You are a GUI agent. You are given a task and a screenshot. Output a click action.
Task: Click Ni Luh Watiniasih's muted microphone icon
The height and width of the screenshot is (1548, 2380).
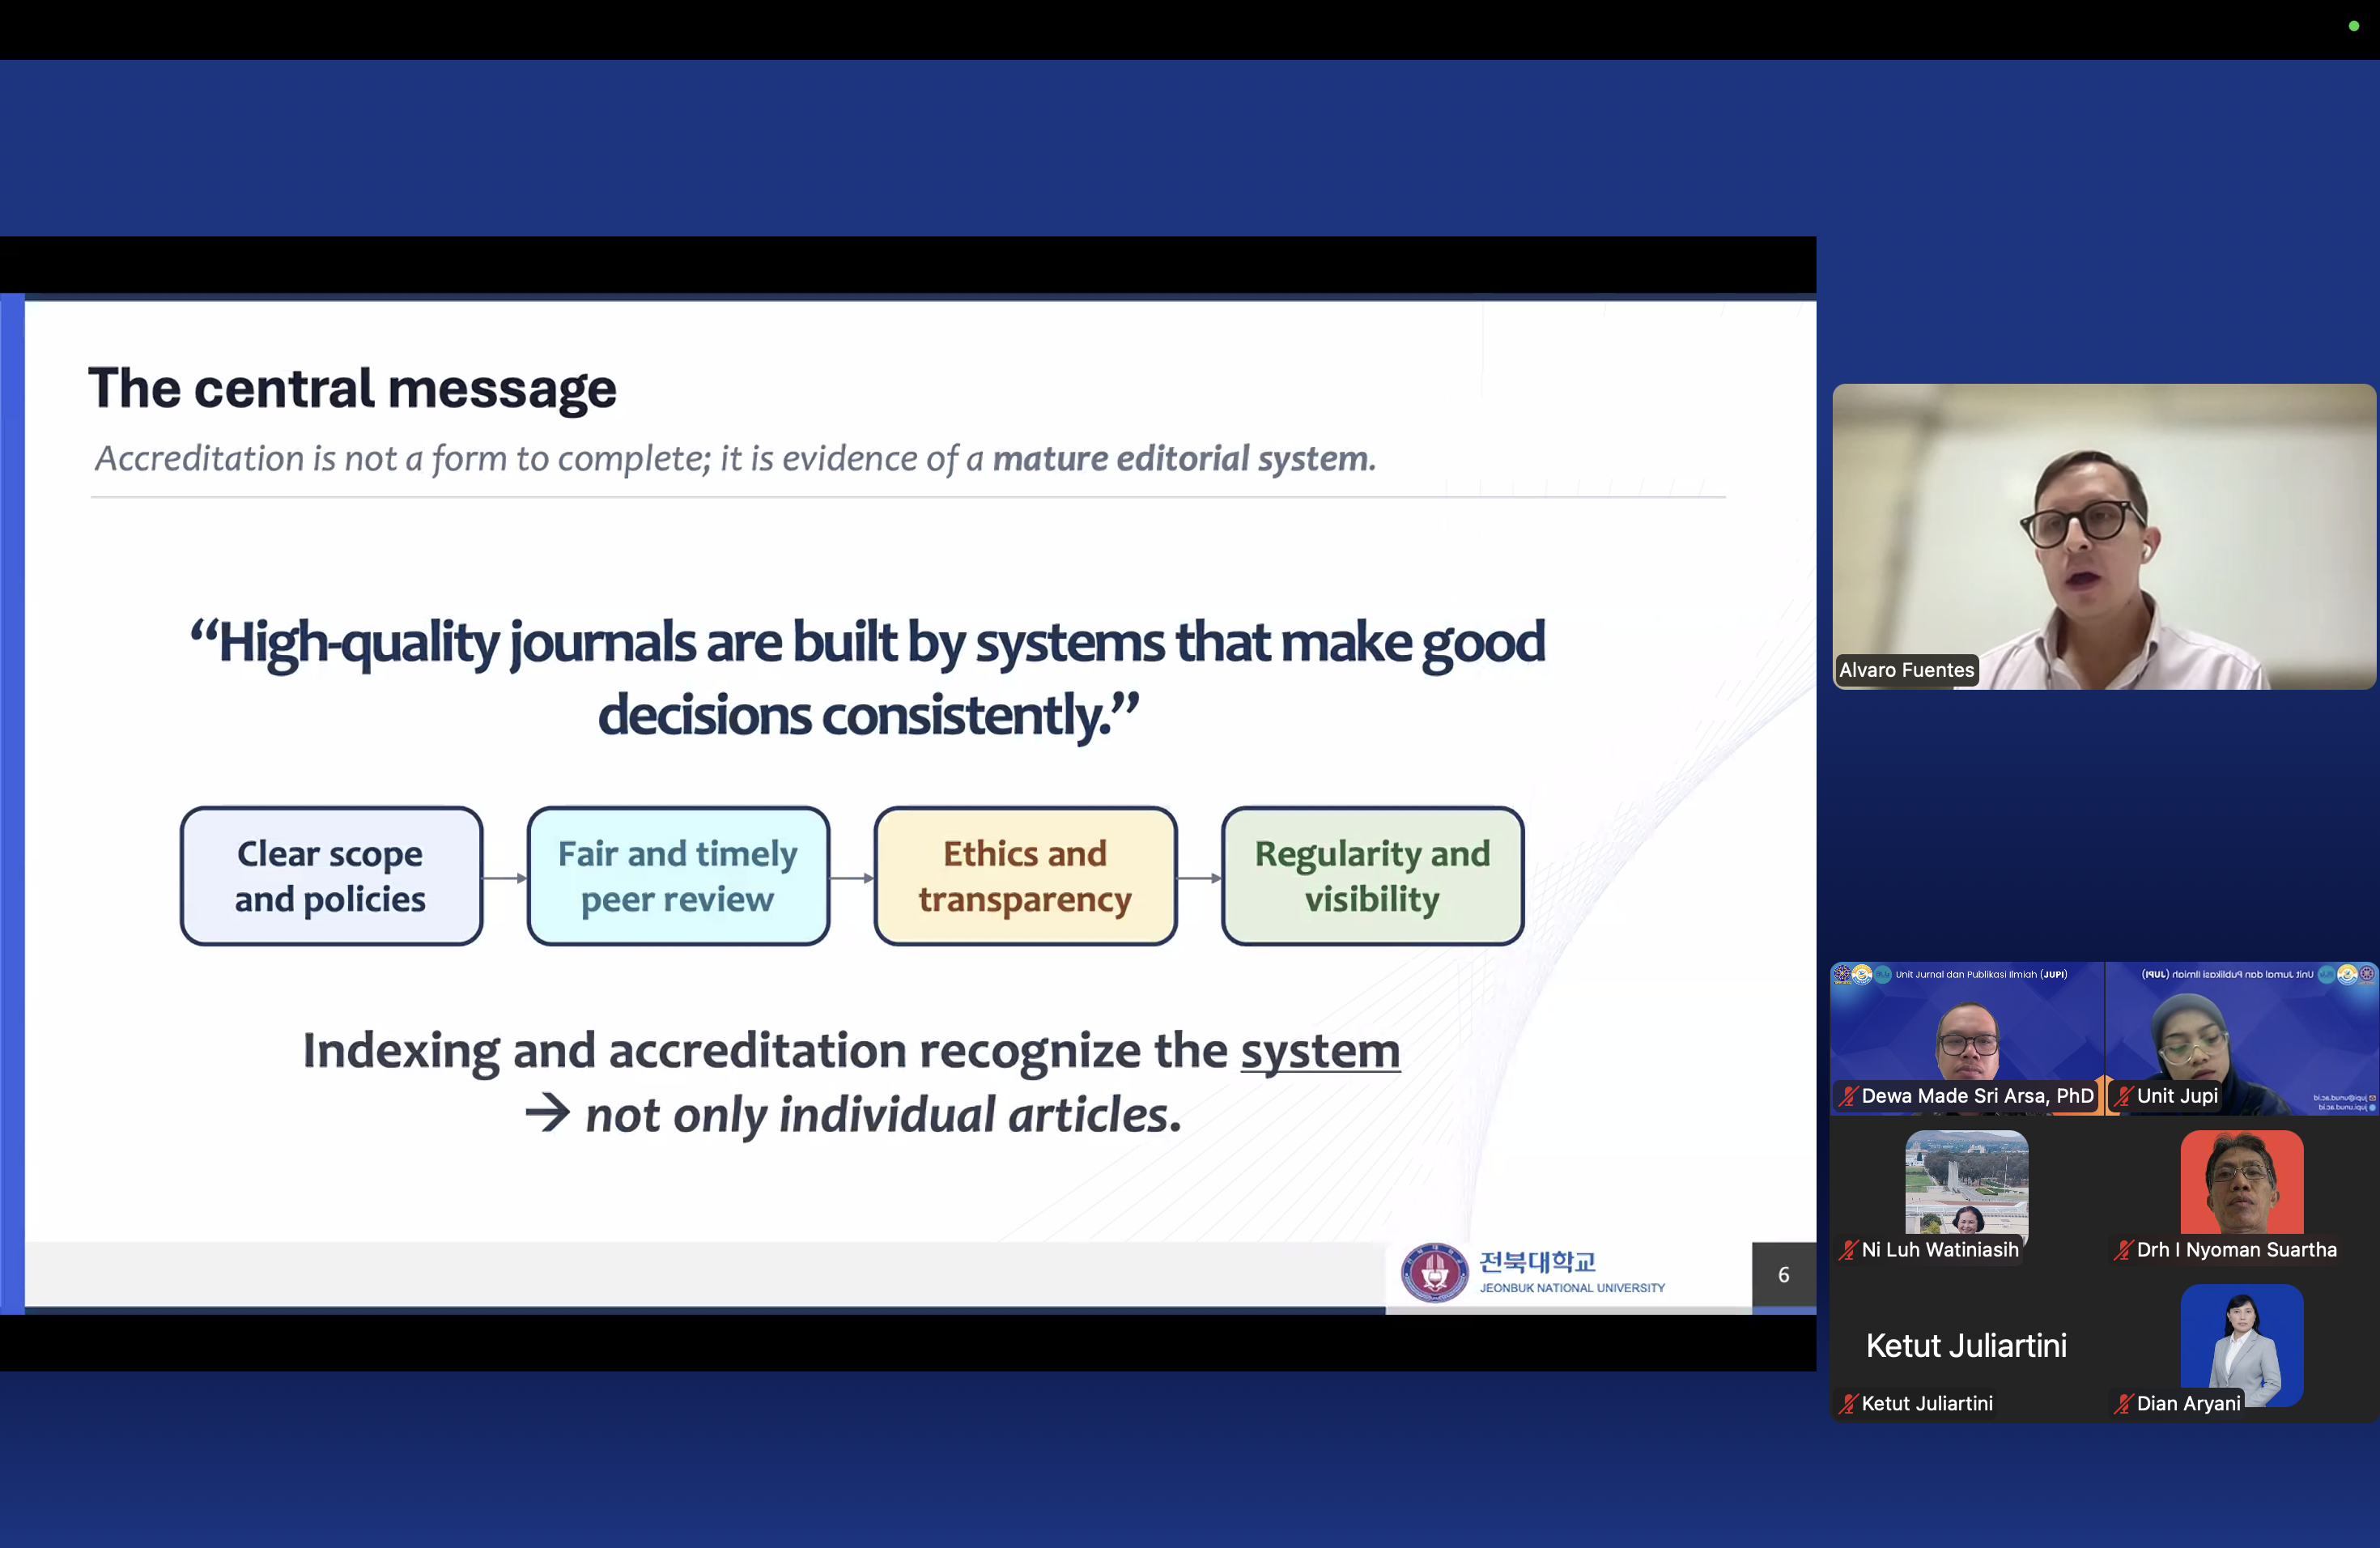pos(1848,1250)
